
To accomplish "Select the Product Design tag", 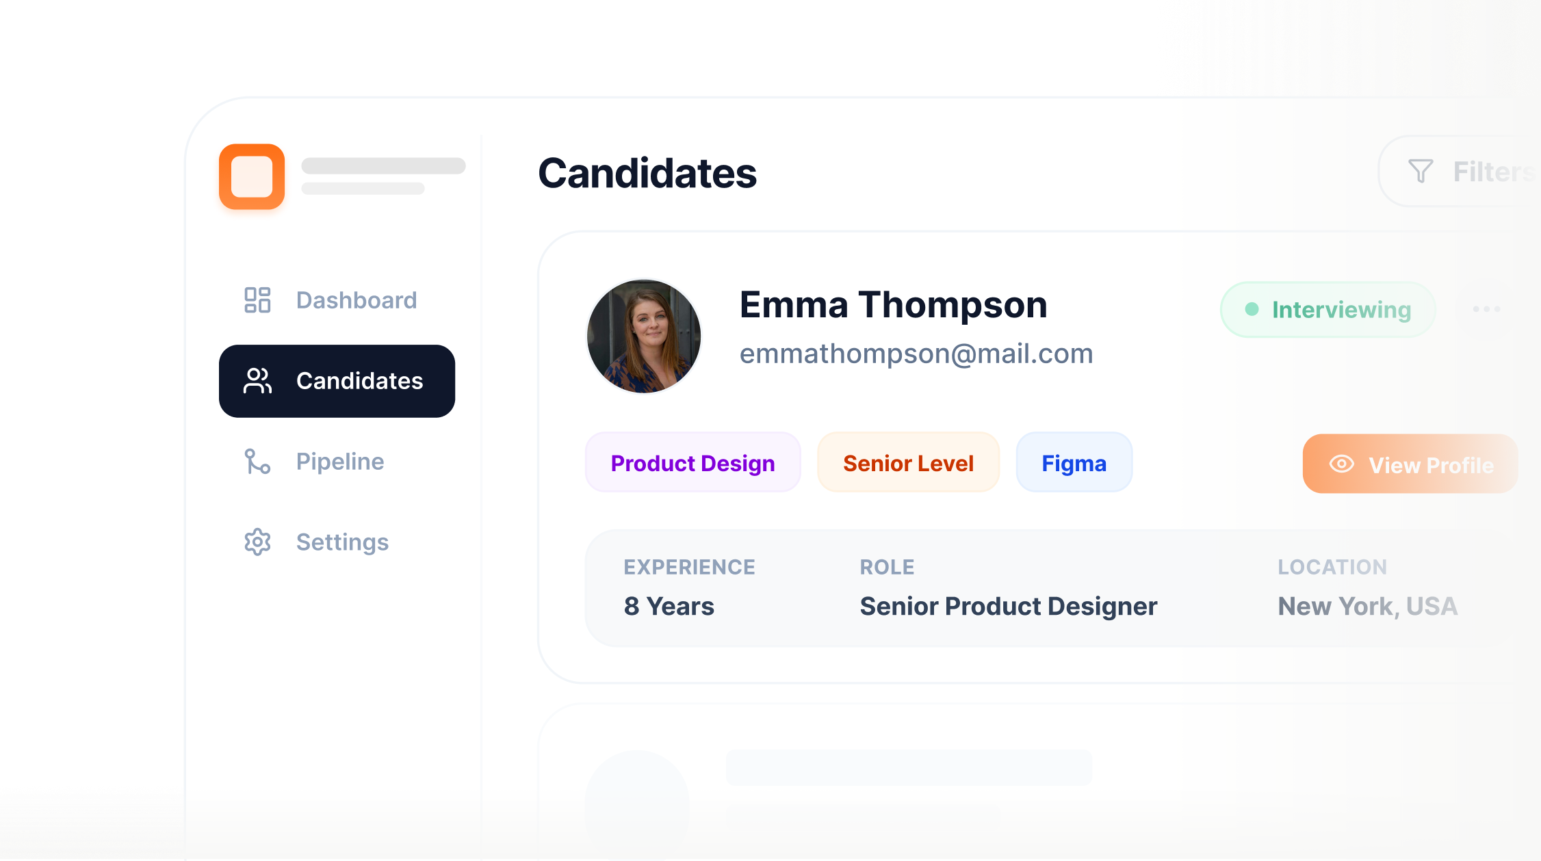I will pos(692,463).
